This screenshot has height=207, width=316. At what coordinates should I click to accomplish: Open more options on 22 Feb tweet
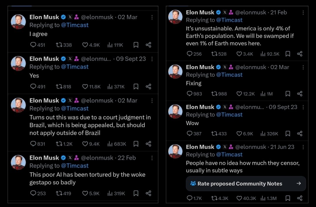[x=152, y=158]
